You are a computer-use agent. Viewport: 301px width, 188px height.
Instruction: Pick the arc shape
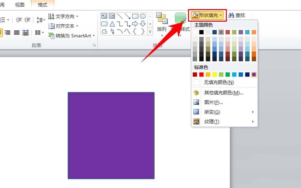(120, 32)
